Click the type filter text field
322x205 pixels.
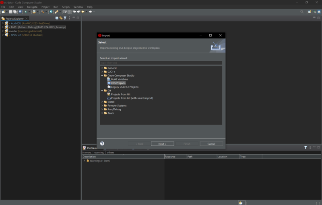[x=161, y=63]
